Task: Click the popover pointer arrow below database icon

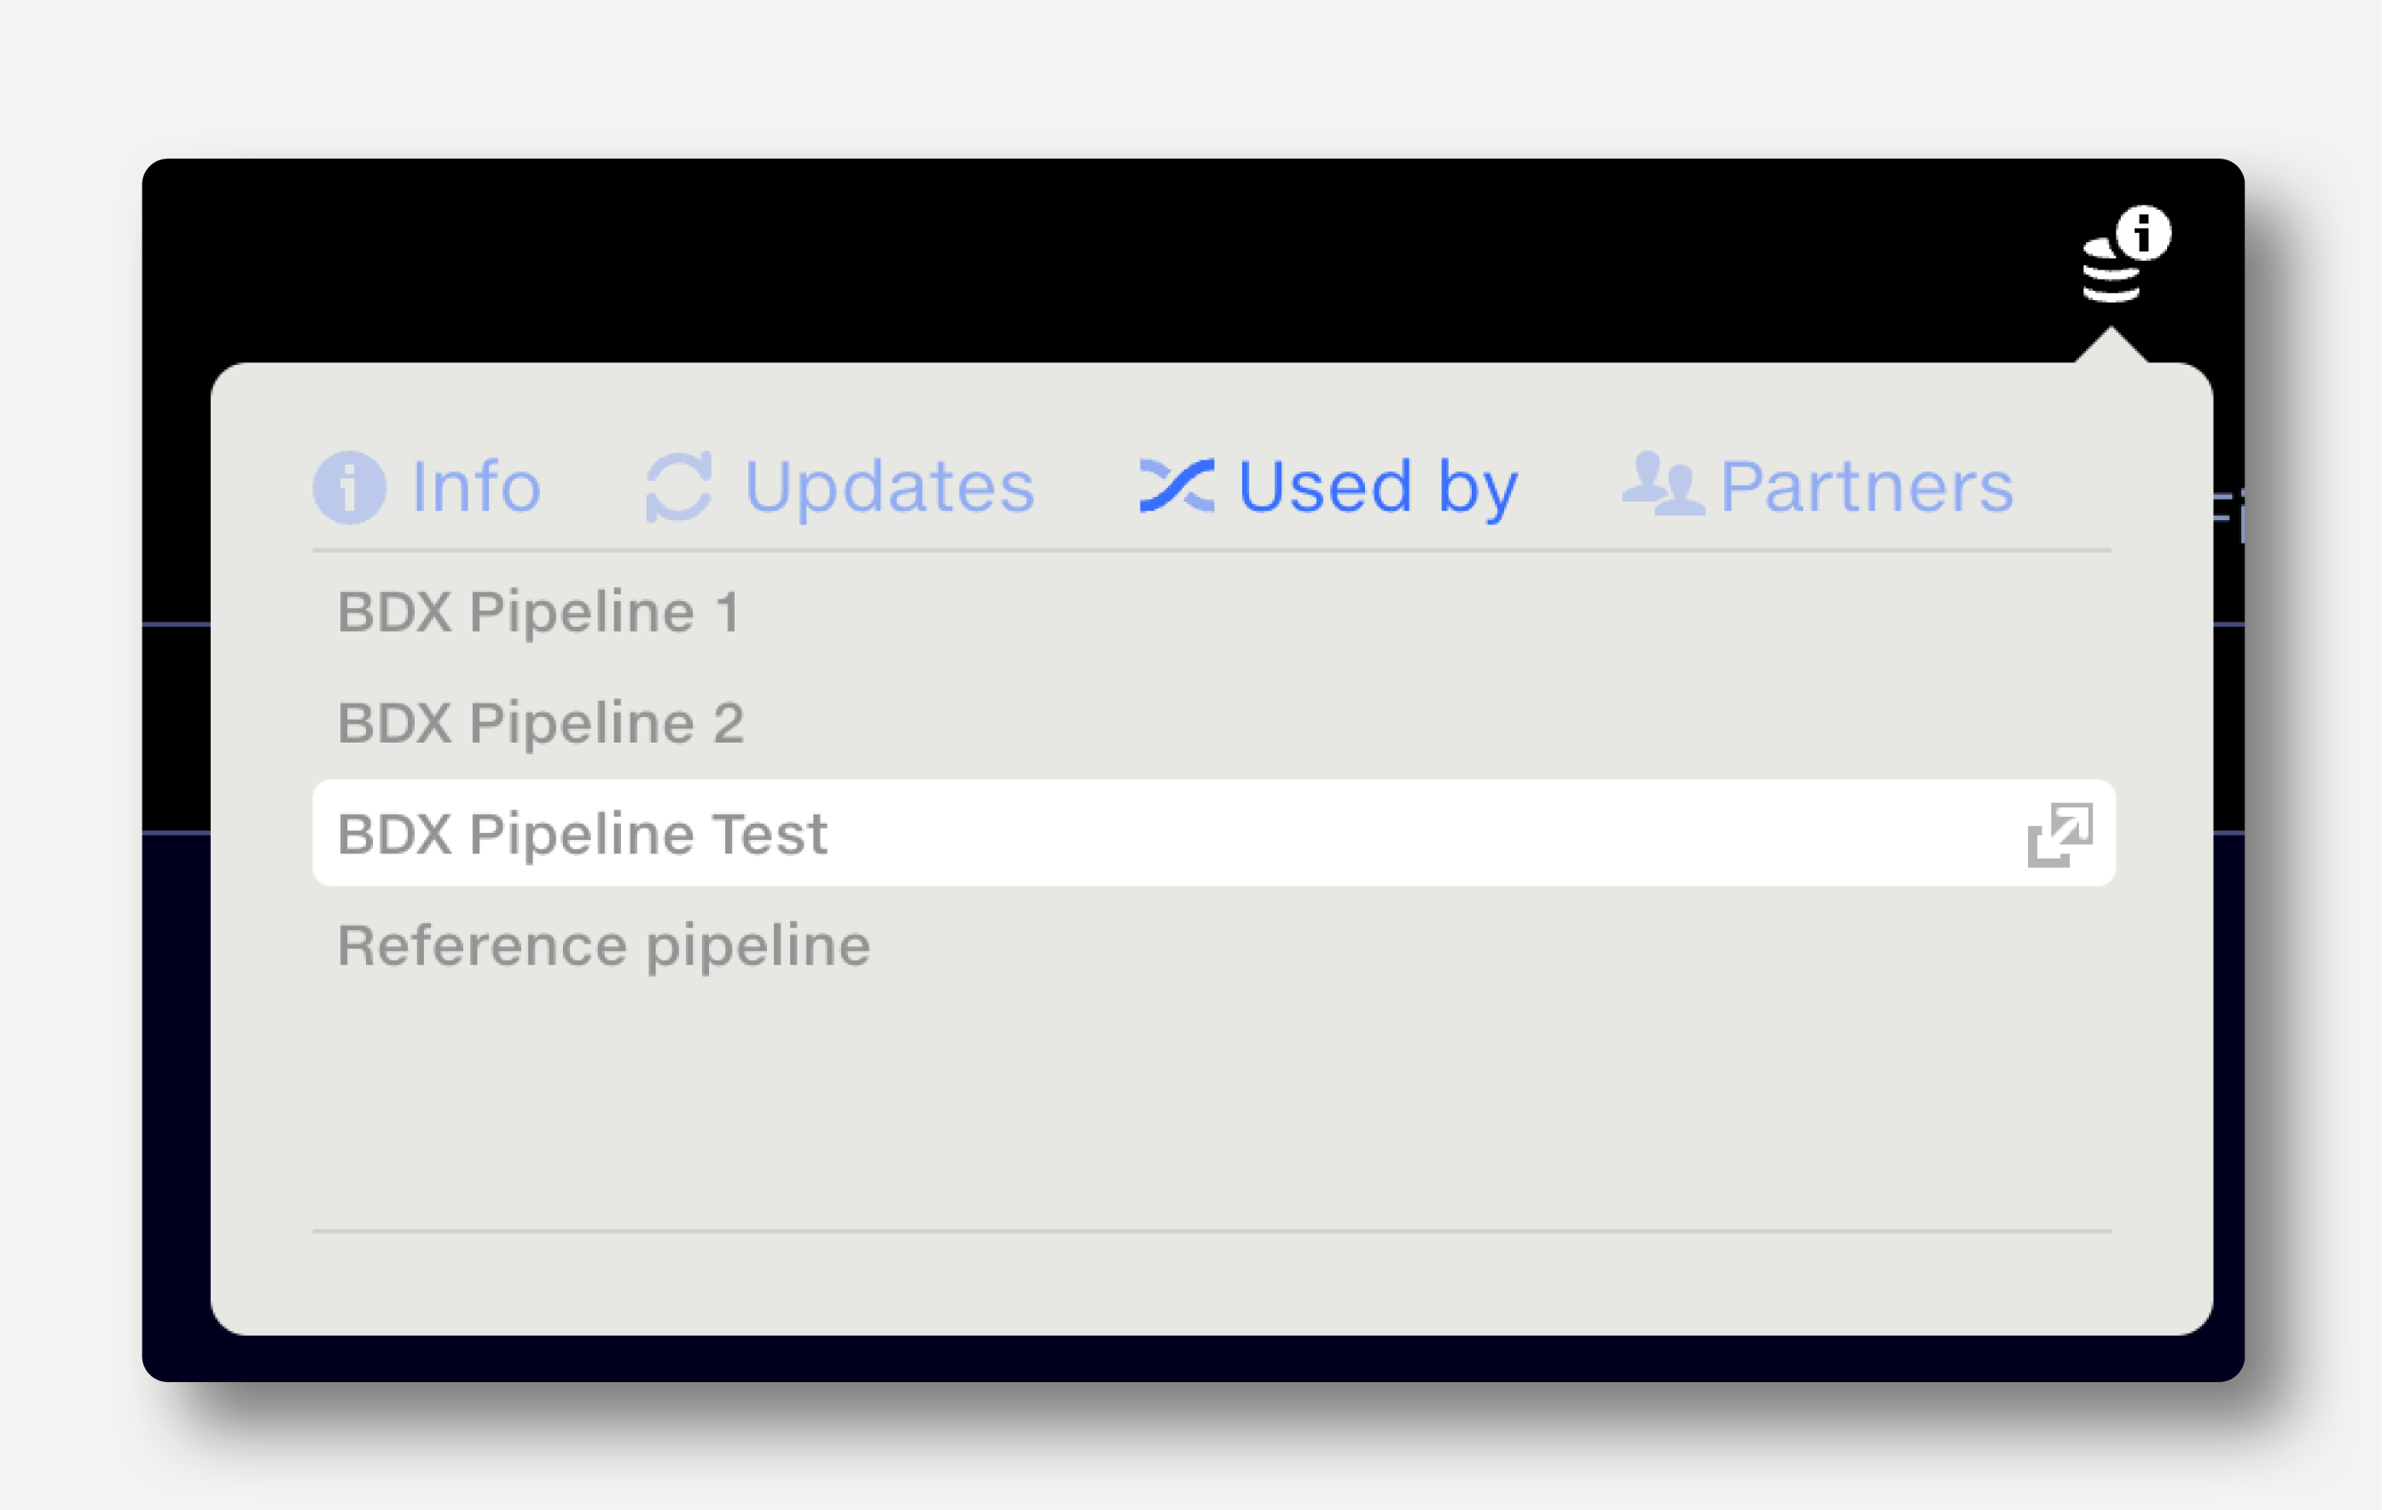Action: tap(2112, 345)
